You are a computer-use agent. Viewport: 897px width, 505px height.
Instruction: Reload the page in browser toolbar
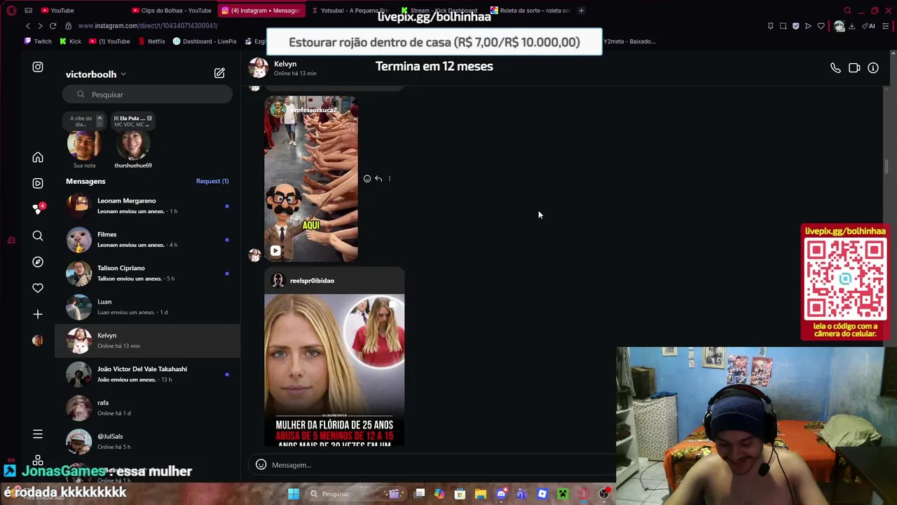tap(53, 26)
